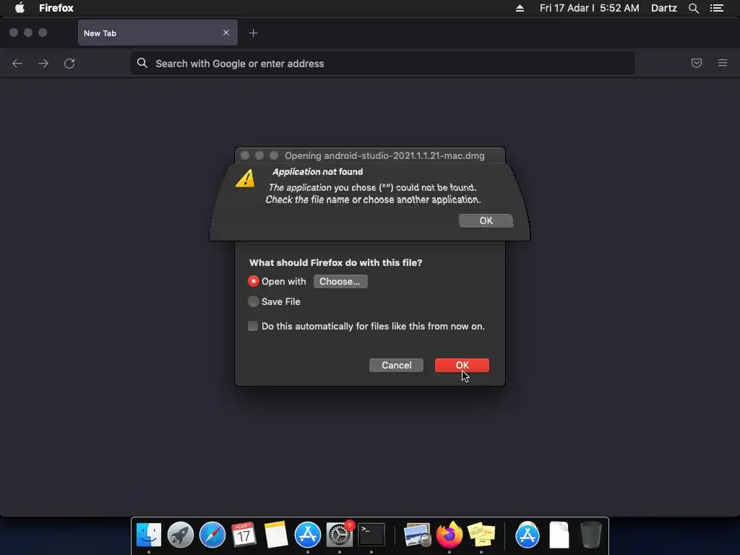The height and width of the screenshot is (555, 740).
Task: Open Safari from the Dock
Action: pos(212,535)
